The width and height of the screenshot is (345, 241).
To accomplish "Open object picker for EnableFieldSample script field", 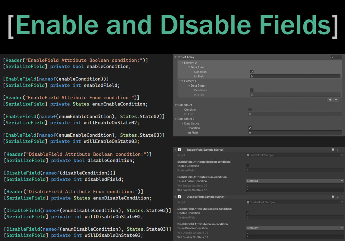I will tap(342, 155).
